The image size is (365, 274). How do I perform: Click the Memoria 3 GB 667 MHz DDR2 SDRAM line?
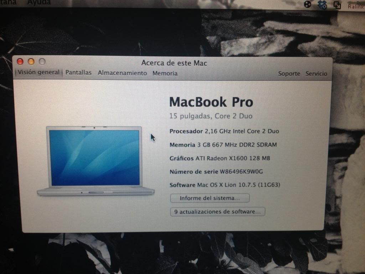click(x=223, y=145)
